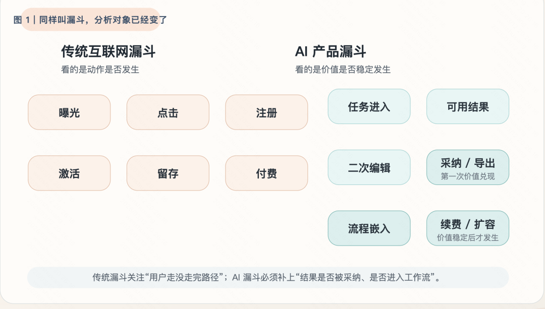Click the 价值稳定后才发生 caption text
Image resolution: width=545 pixels, height=309 pixels.
click(468, 237)
